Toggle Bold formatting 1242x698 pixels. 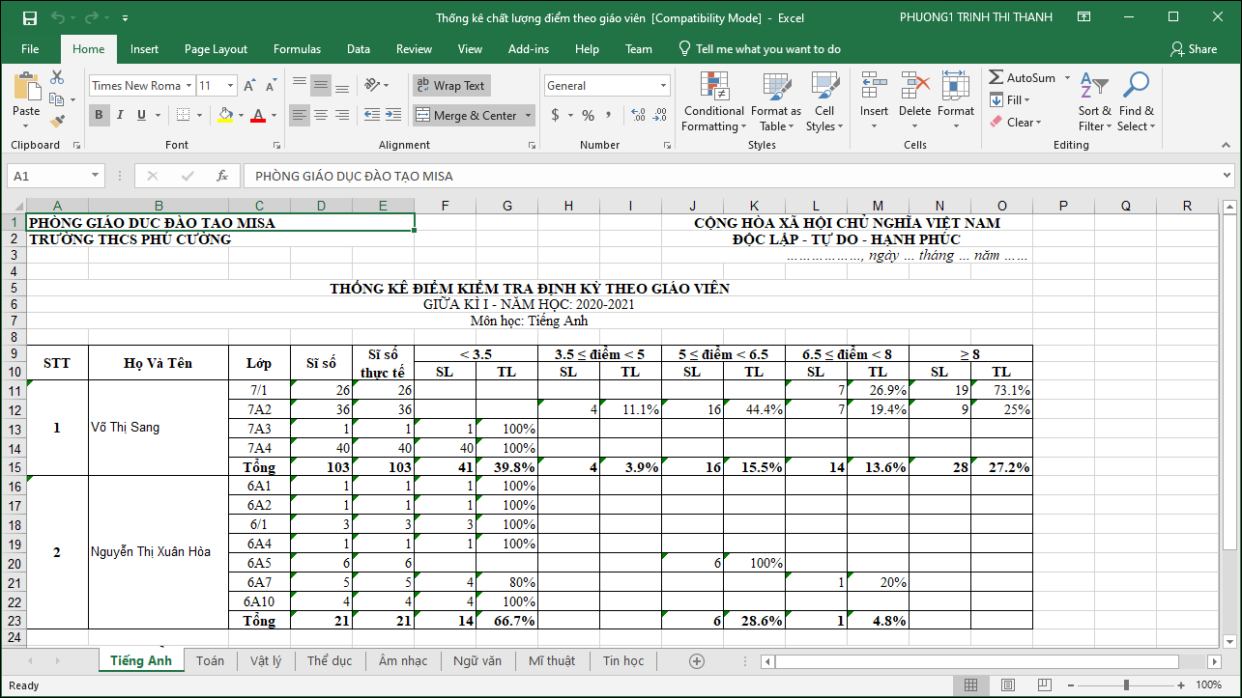[99, 116]
